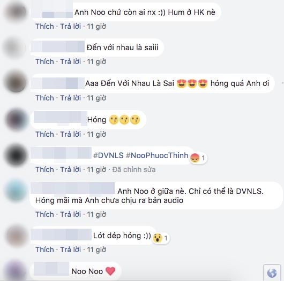Viewport: 284px width, 281px height.
Task: Click blurred commenter name before 'Anh Noo ở giữa'
Action: coord(73,188)
